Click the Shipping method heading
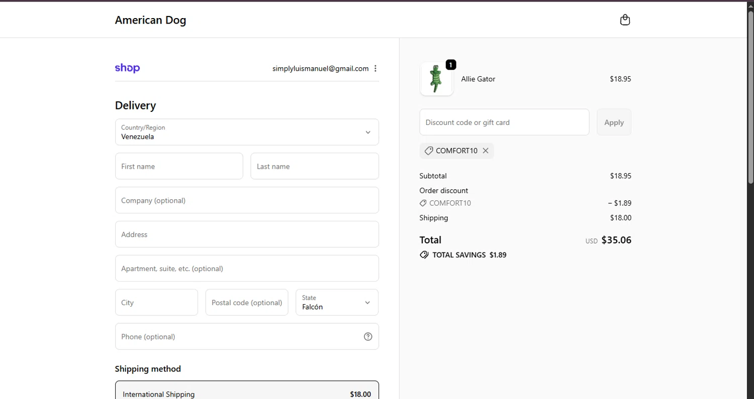 coord(148,369)
